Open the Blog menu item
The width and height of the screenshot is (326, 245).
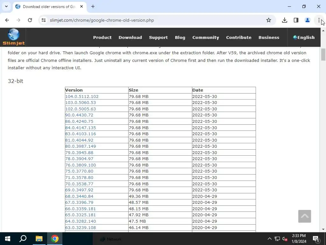pyautogui.click(x=180, y=38)
